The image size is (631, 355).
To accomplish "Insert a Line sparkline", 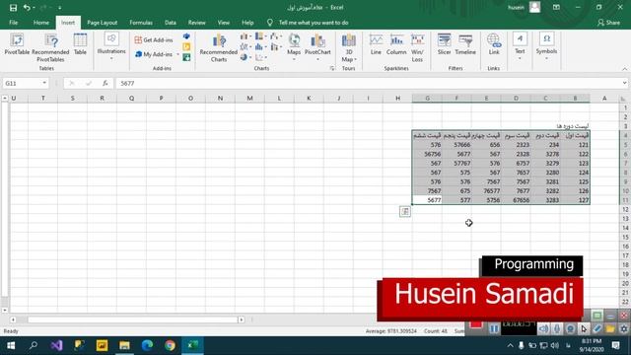I will point(376,44).
